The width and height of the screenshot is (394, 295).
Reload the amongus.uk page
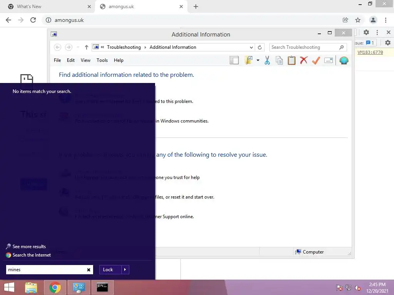(33, 20)
